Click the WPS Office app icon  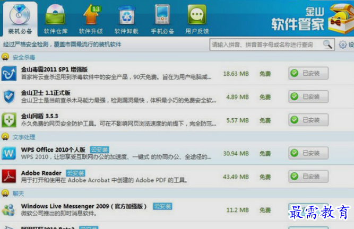pyautogui.click(x=9, y=153)
